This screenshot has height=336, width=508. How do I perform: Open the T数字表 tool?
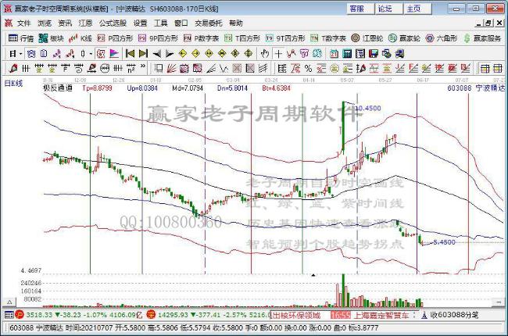[x=328, y=38]
